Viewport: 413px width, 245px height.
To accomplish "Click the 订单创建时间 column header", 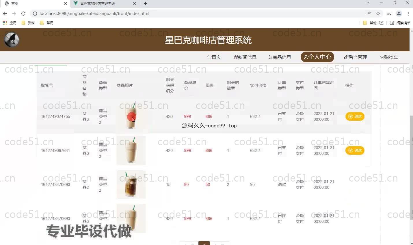I will tap(323, 85).
